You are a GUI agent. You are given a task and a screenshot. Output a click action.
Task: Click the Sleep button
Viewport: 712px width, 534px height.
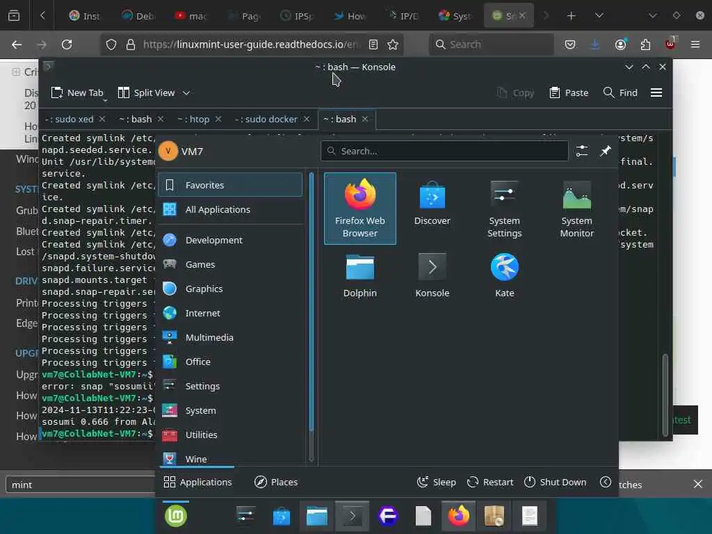point(437,483)
